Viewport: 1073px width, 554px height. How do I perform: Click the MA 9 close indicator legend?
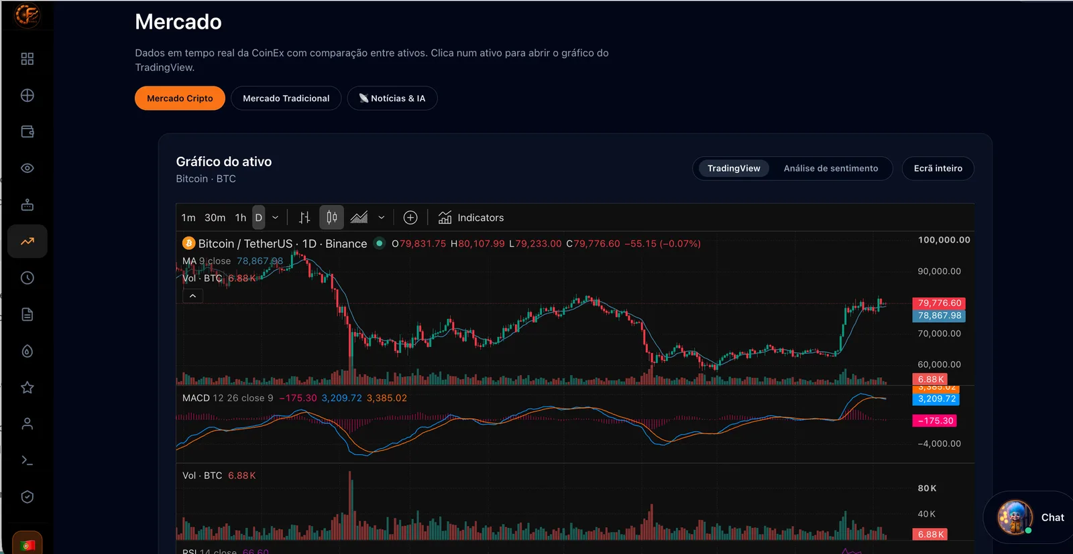pos(207,261)
